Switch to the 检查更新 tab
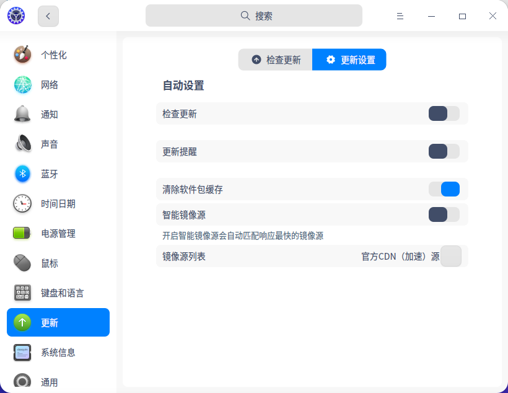Screen dimensions: 508x393 pos(275,60)
